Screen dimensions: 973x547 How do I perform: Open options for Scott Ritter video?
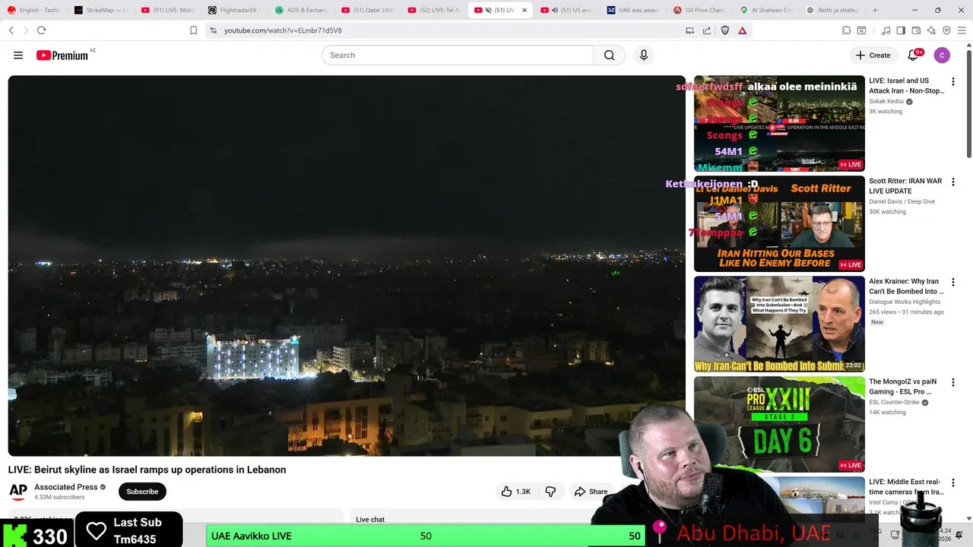point(953,182)
